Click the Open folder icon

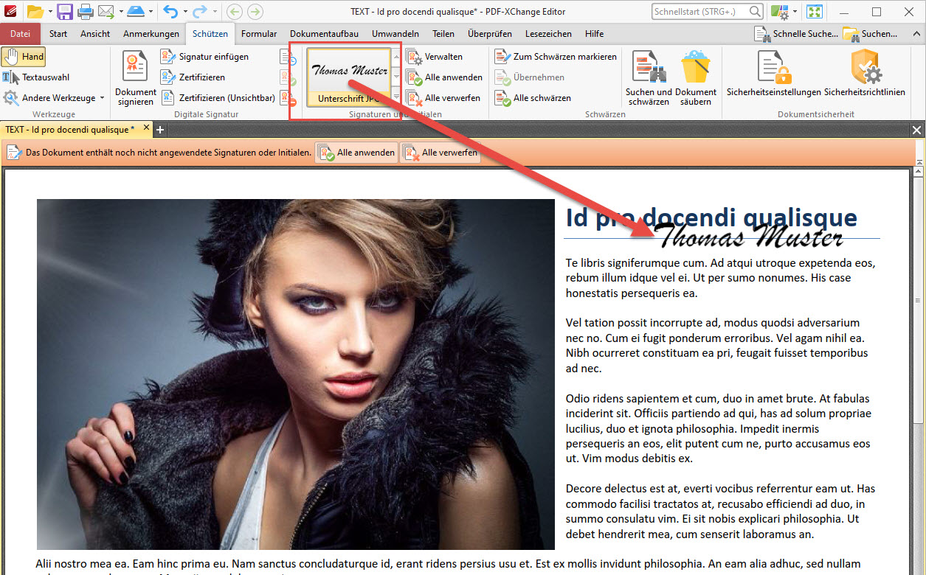(x=35, y=12)
